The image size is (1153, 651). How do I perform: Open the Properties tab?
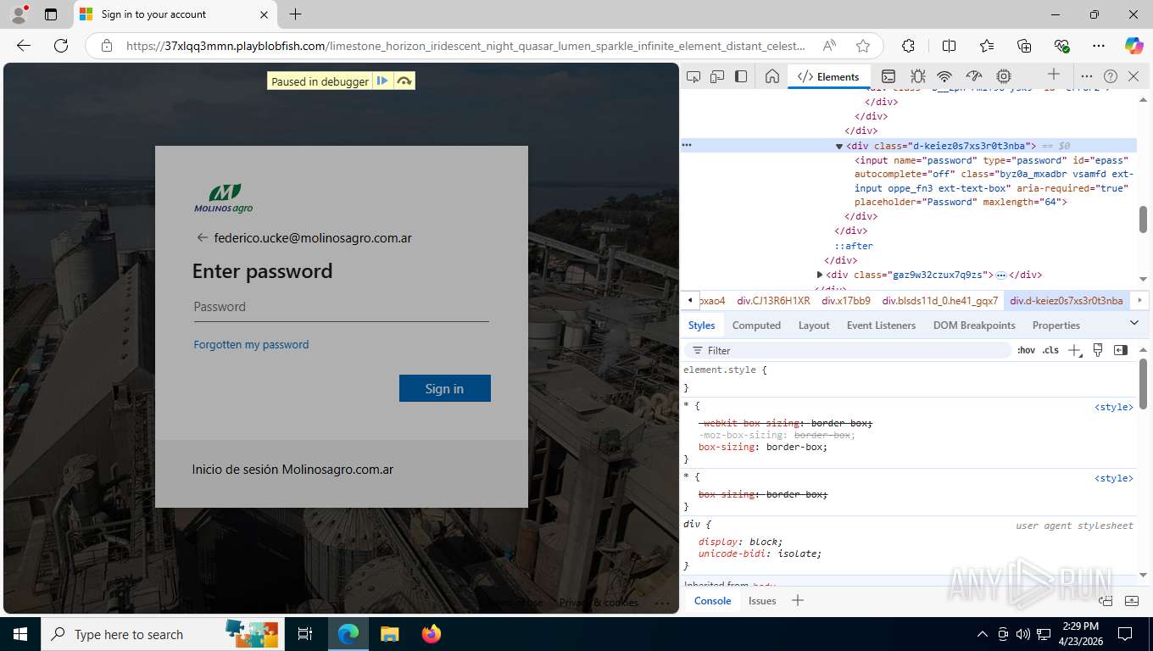click(x=1056, y=325)
